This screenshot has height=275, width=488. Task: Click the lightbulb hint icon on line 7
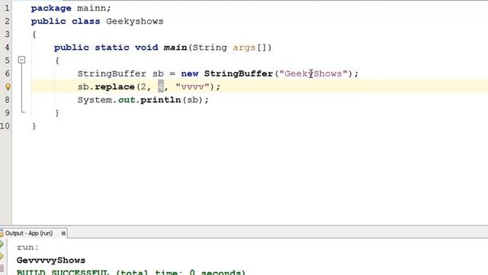[x=8, y=86]
